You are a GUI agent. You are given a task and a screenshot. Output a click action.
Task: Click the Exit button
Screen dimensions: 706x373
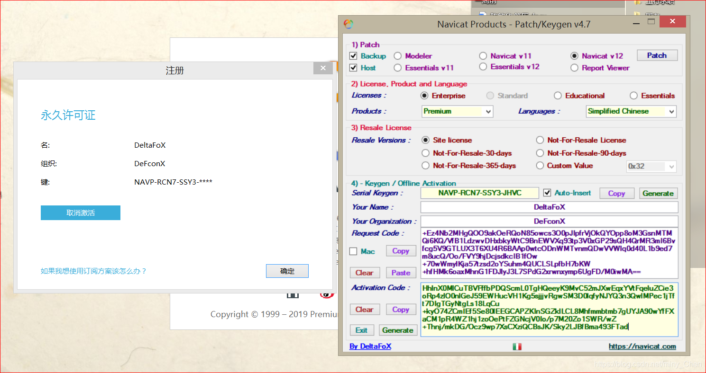coord(362,330)
